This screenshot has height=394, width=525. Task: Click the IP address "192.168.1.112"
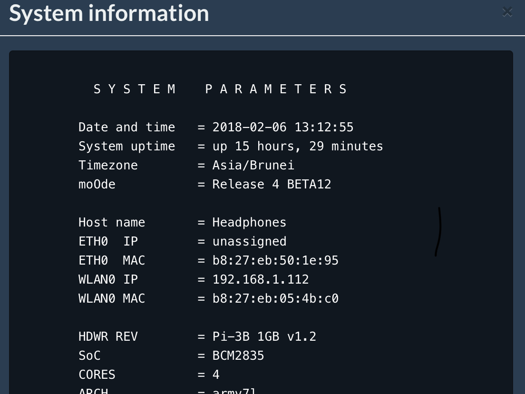pos(261,279)
